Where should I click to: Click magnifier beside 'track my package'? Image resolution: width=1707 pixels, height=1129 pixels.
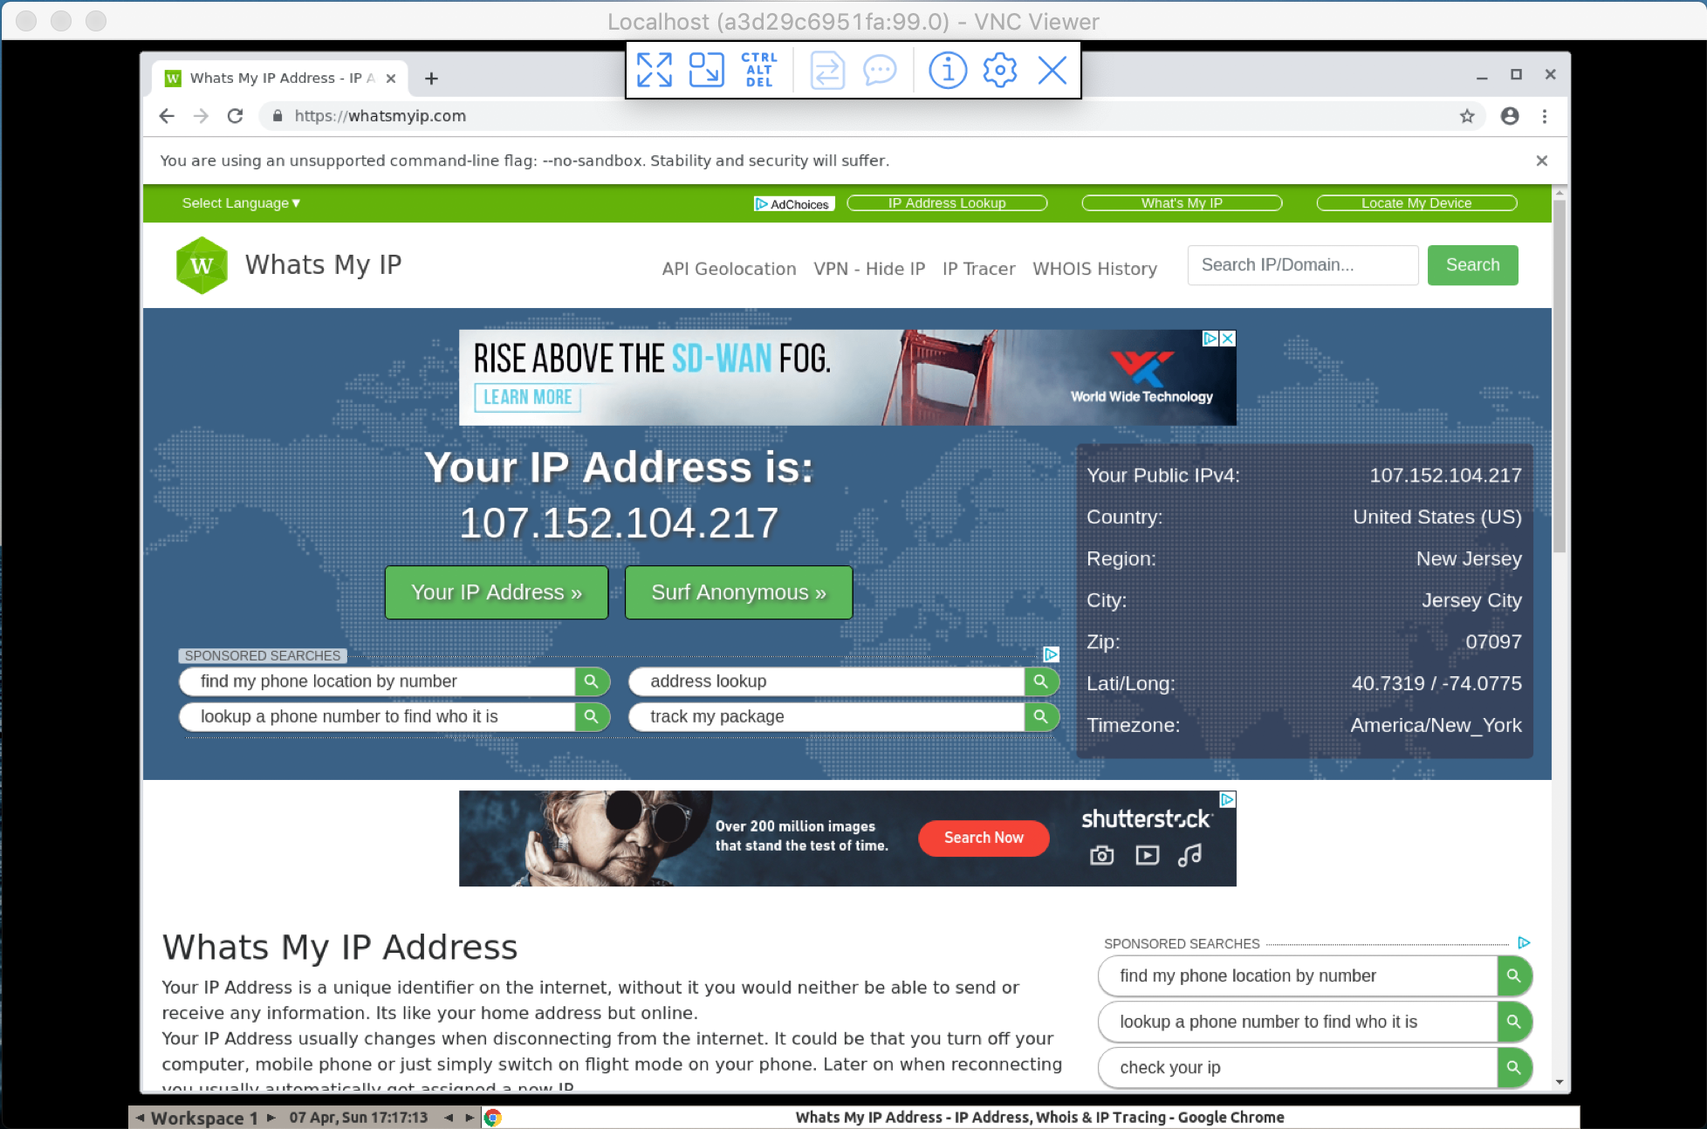1041,716
